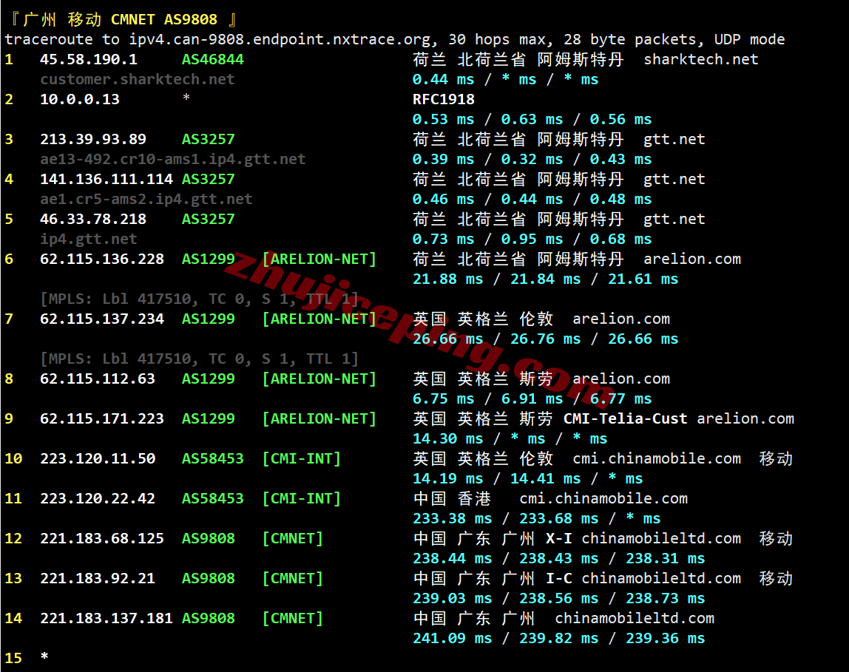The image size is (849, 672).
Task: Click IP 10.0.0.13 at hop 2
Action: tap(80, 100)
